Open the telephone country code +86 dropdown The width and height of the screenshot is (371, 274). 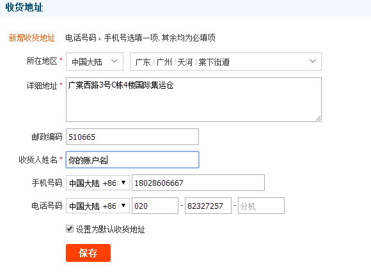tap(98, 206)
